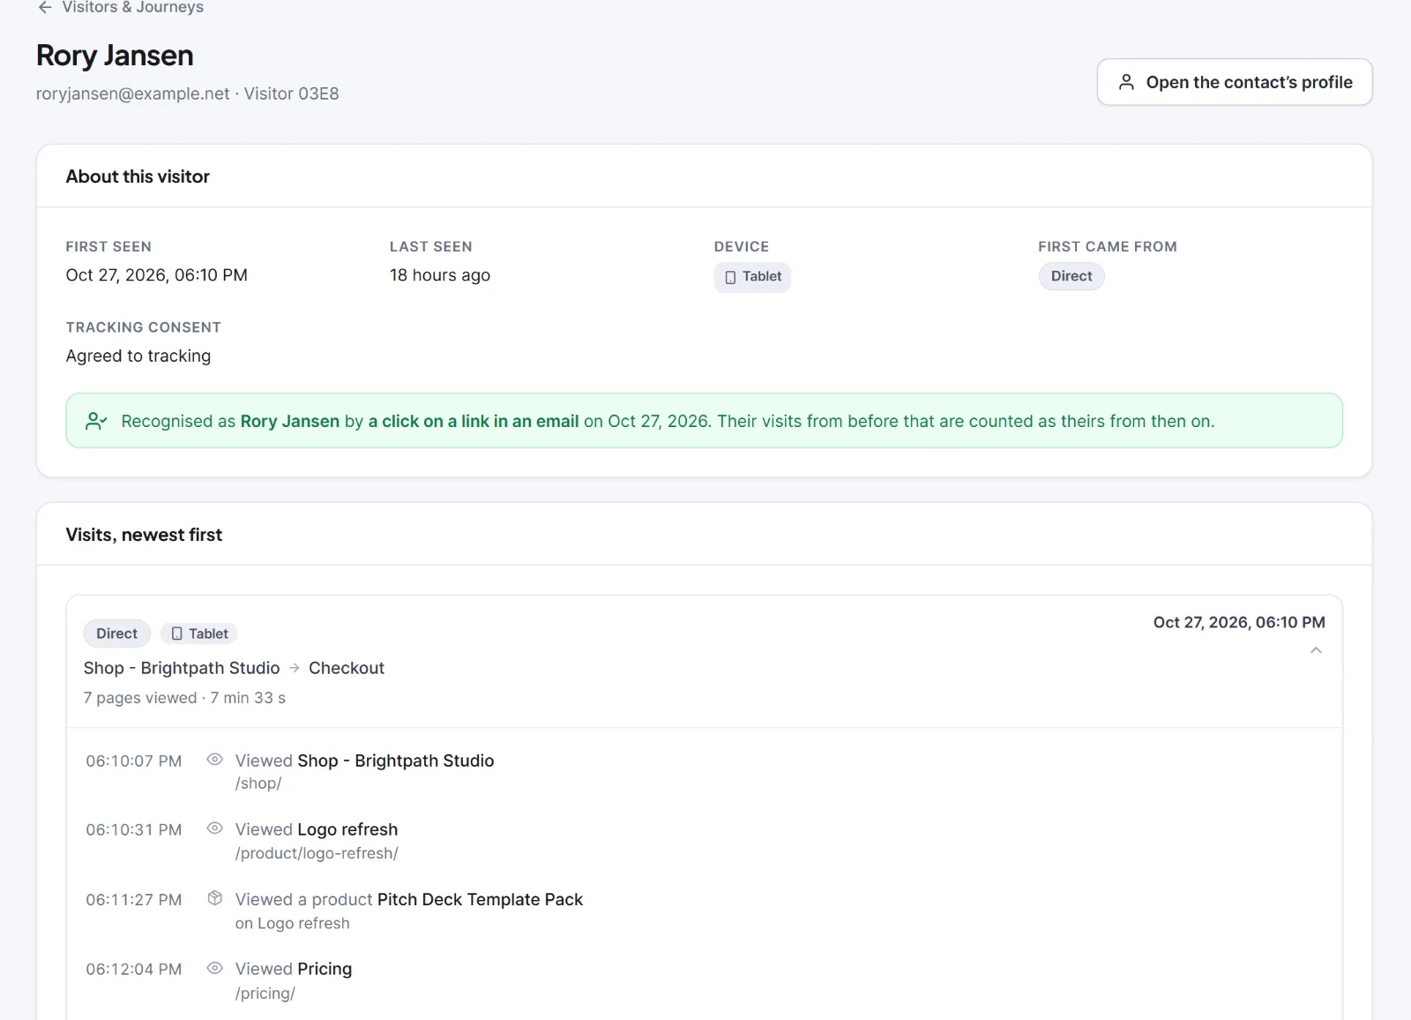Screen dimensions: 1411x1020
Task: Click the 'on Logo refresh' subtext
Action: tap(293, 924)
